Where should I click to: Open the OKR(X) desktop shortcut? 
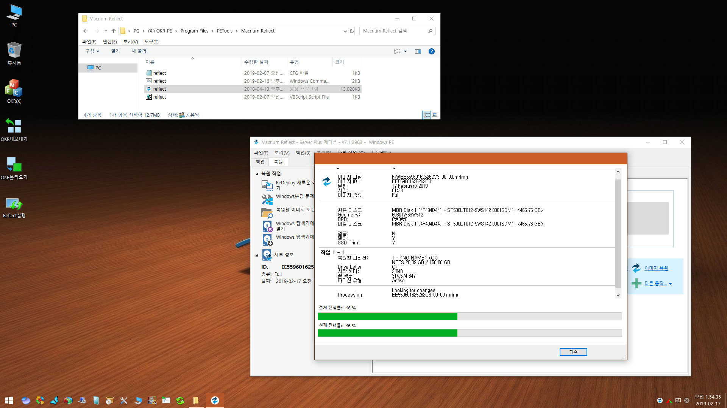pyautogui.click(x=14, y=91)
